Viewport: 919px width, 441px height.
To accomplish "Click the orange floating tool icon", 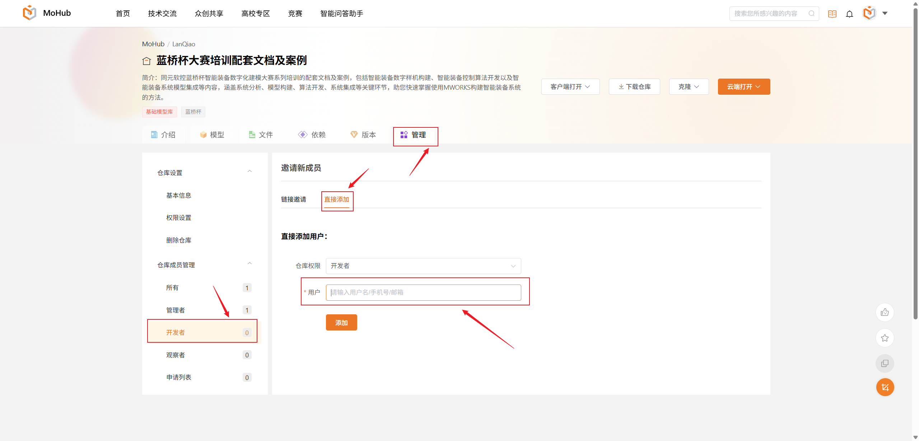I will (x=885, y=388).
